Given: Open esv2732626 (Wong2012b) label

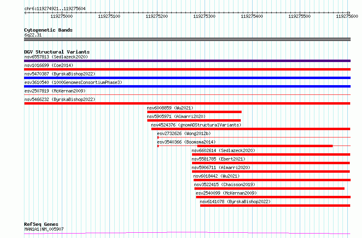Looking at the screenshot, I should point(184,133).
